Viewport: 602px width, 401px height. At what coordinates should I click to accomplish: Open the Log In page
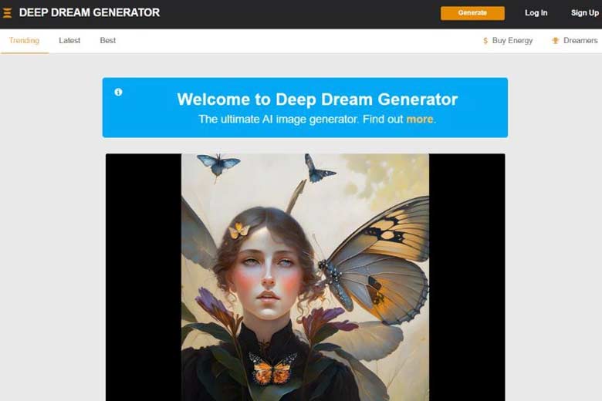click(536, 13)
